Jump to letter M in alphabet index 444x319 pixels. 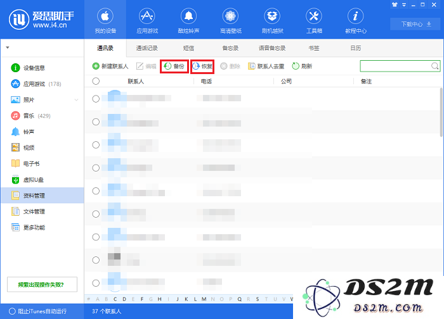pyautogui.click(x=204, y=299)
